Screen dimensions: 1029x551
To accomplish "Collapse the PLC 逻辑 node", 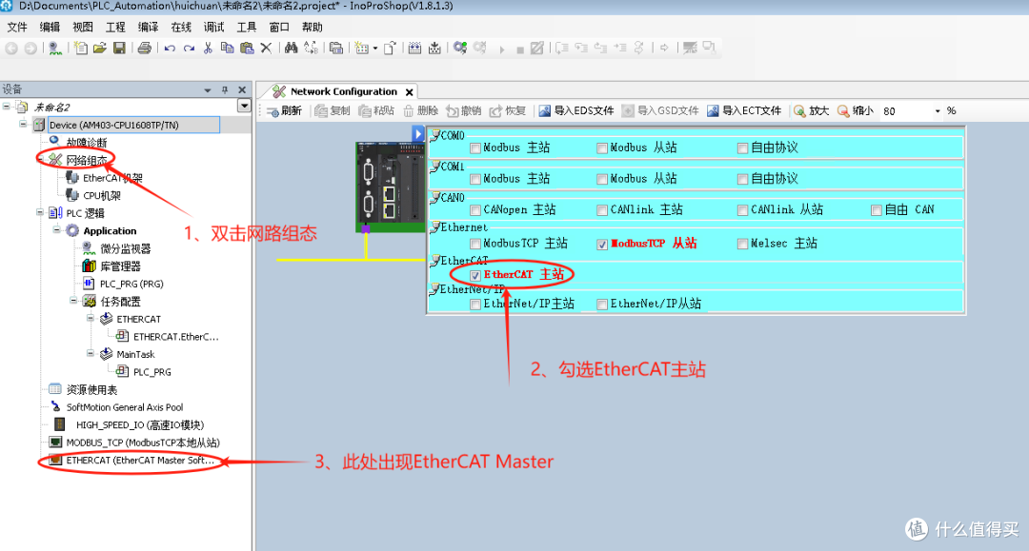I will pos(40,212).
